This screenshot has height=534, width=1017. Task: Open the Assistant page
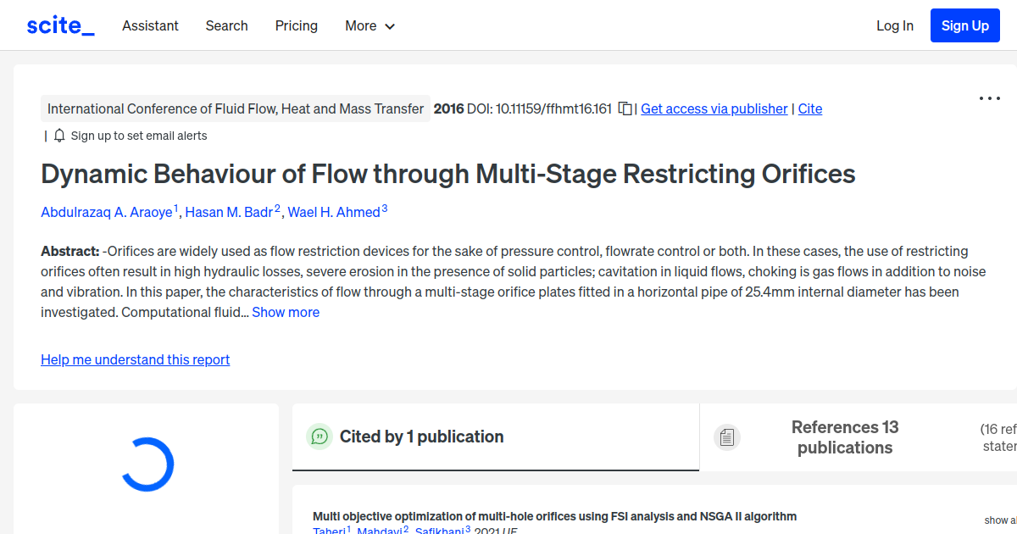pos(150,25)
